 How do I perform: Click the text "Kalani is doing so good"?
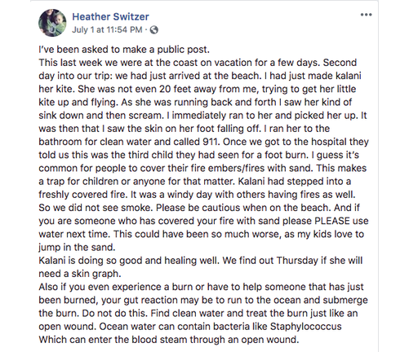coord(91,261)
